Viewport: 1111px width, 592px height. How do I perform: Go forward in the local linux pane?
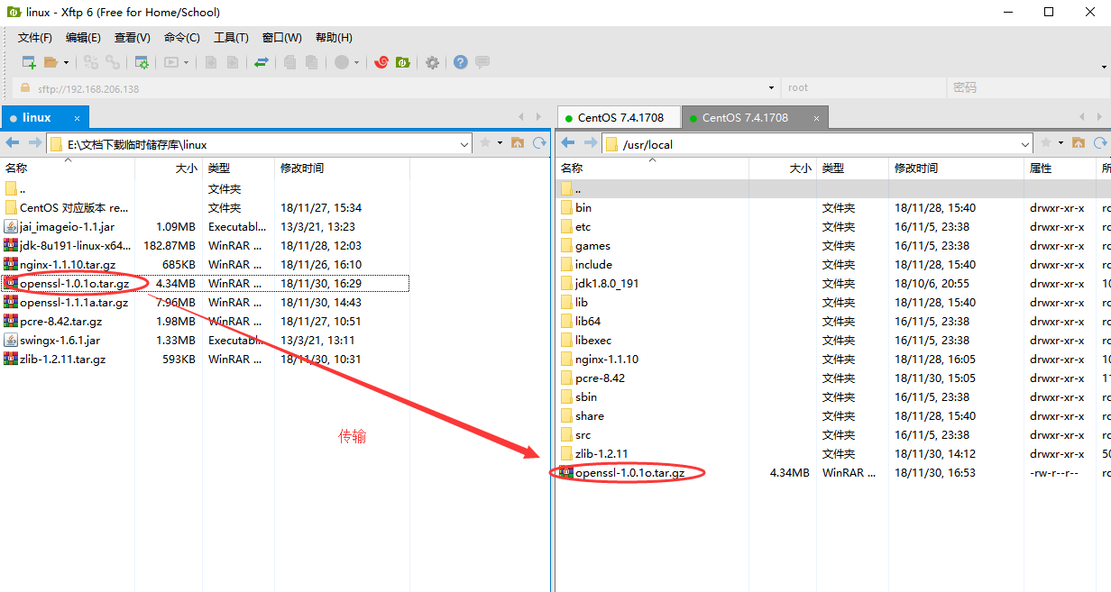pos(35,143)
